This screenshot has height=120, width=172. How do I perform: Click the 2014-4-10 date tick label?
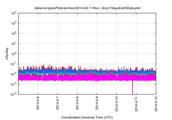[x=117, y=104]
